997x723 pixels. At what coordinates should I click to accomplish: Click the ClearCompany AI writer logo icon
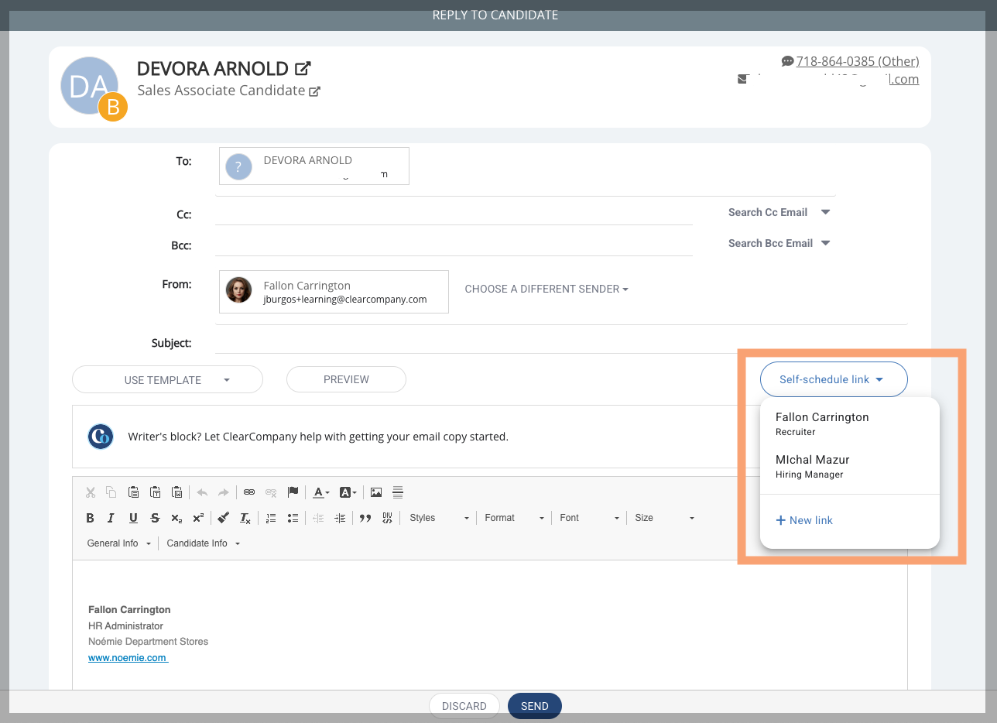click(x=101, y=437)
